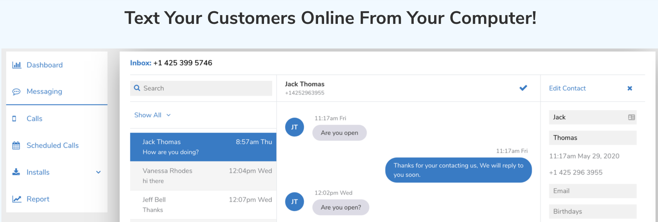Click the Scheduled Calls calendar icon
658x222 pixels.
[16, 145]
